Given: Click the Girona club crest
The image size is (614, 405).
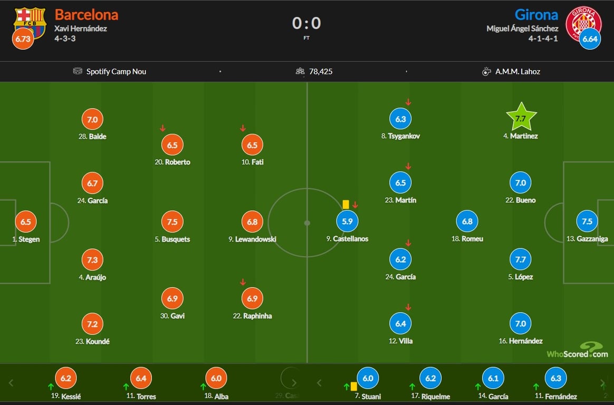Looking at the screenshot, I should [x=583, y=22].
